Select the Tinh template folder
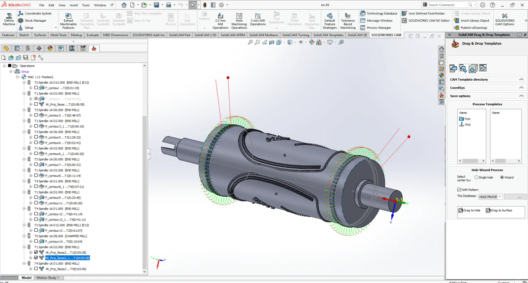Image resolution: width=528 pixels, height=283 pixels. pyautogui.click(x=465, y=119)
